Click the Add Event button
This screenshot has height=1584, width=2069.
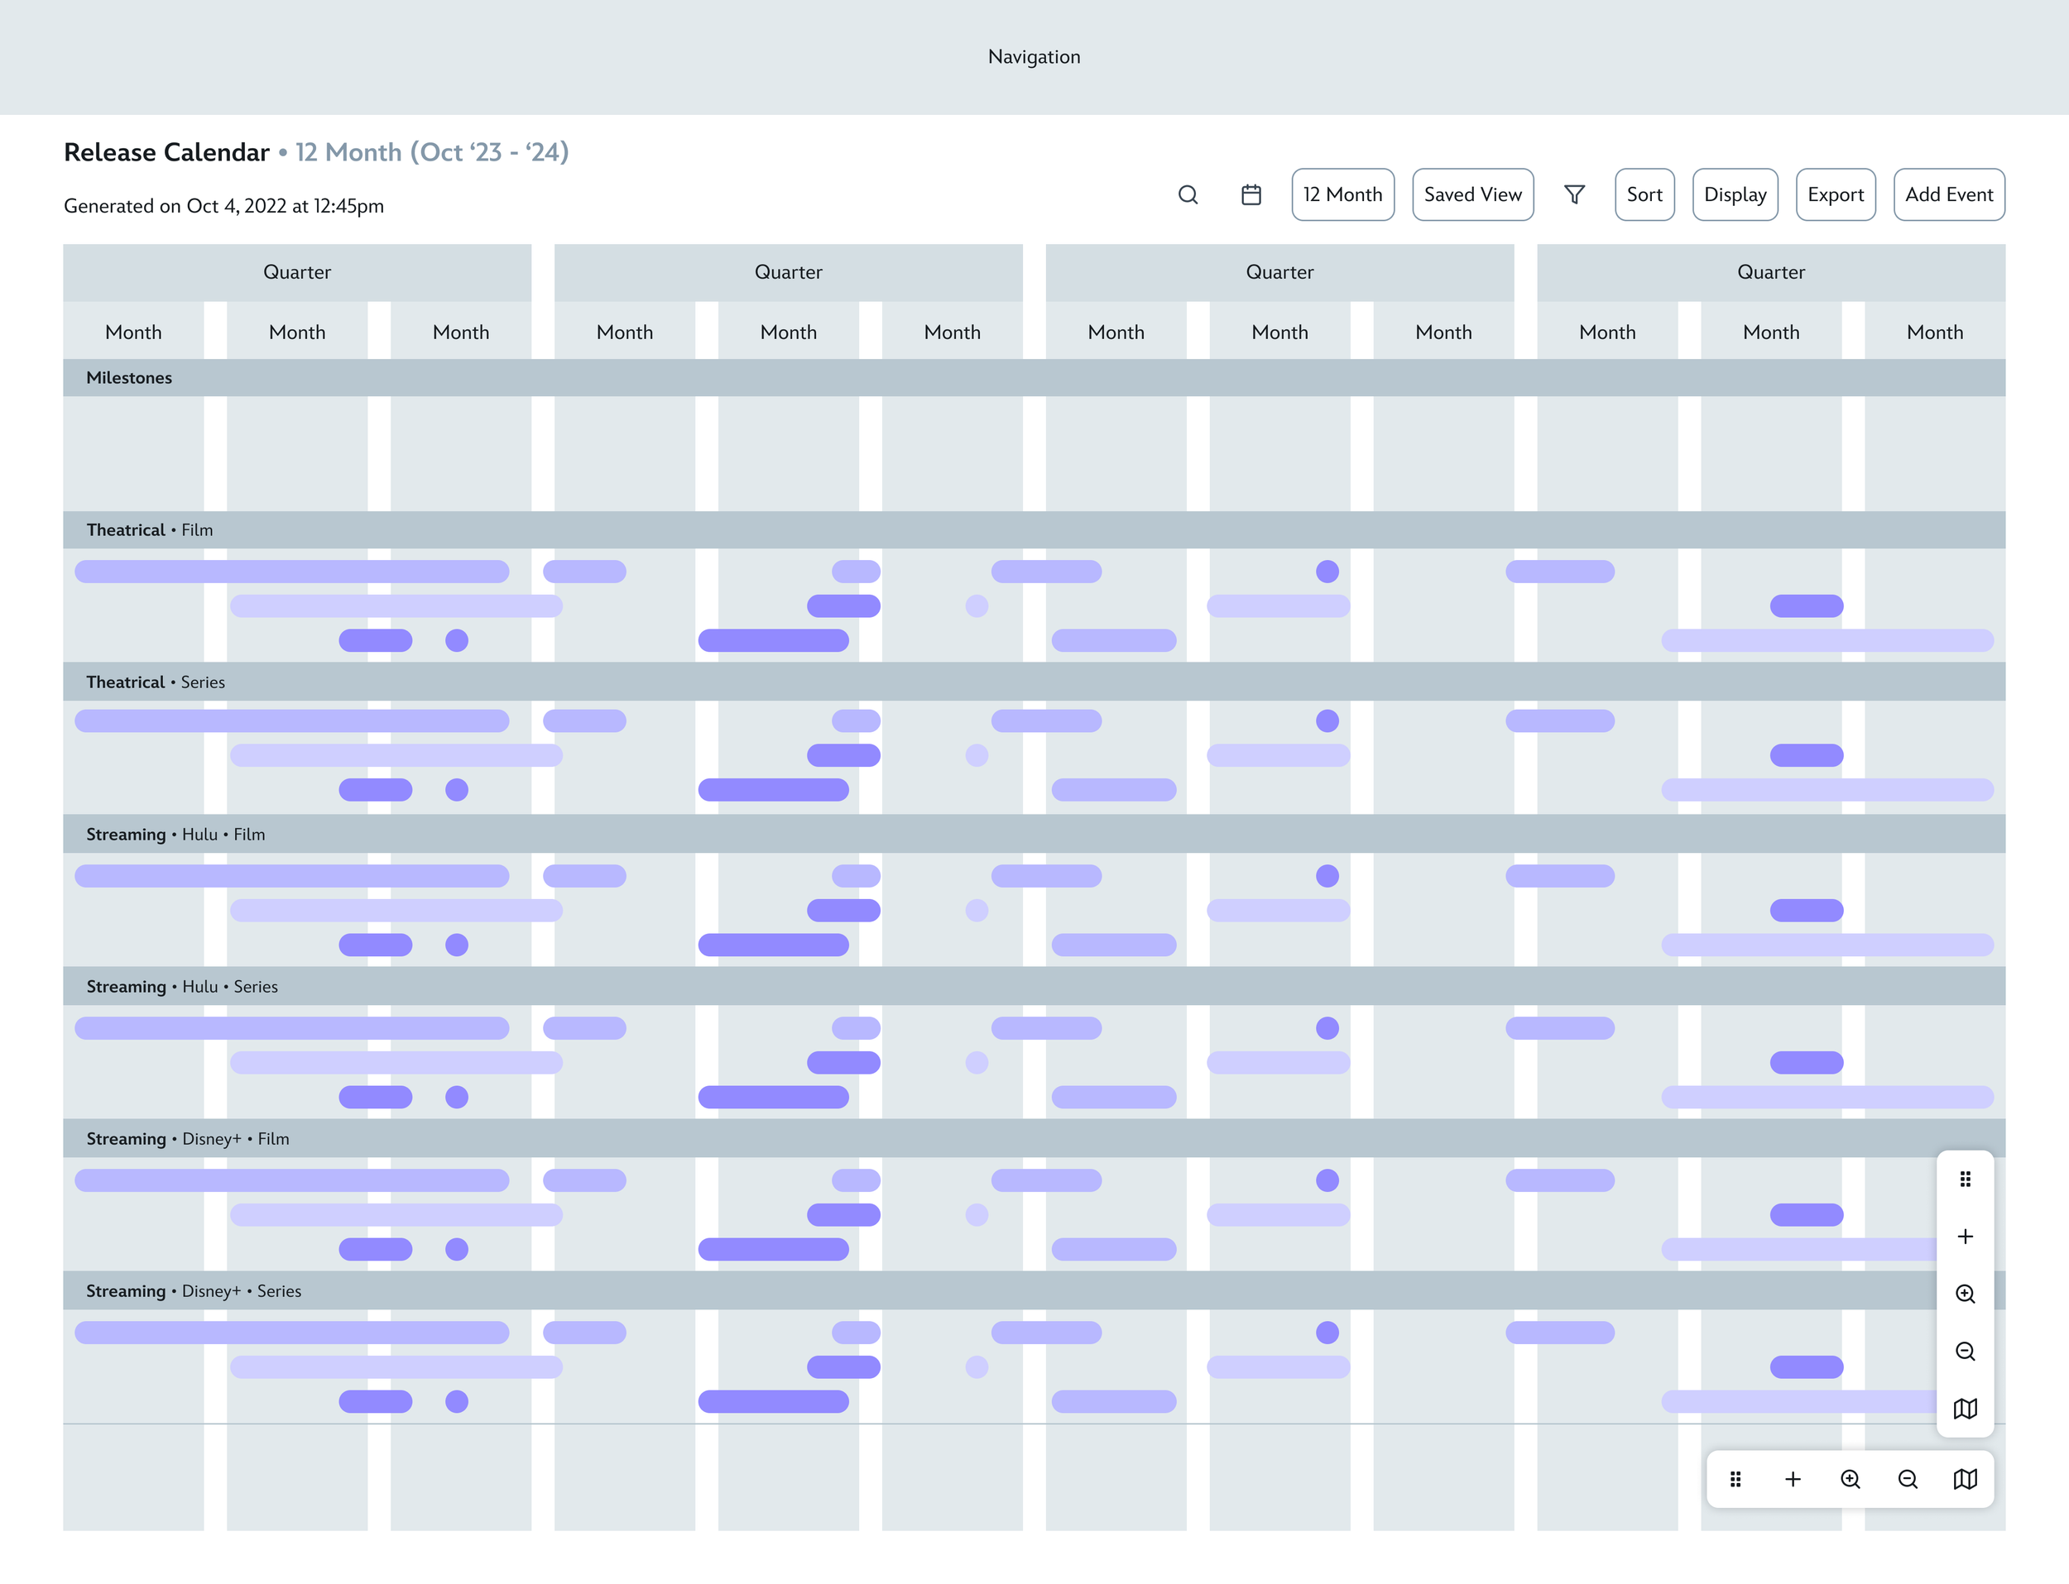point(1949,195)
